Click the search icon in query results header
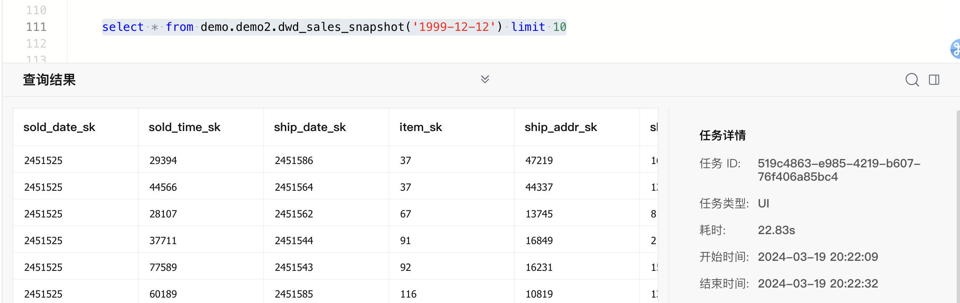This screenshot has height=303, width=960. pos(912,80)
